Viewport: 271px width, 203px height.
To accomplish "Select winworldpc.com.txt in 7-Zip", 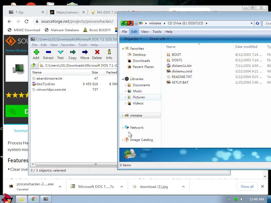I will tap(51, 89).
